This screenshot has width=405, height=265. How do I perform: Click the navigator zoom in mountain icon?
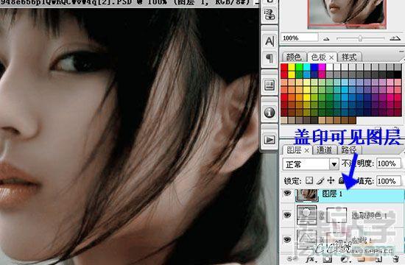coord(395,38)
